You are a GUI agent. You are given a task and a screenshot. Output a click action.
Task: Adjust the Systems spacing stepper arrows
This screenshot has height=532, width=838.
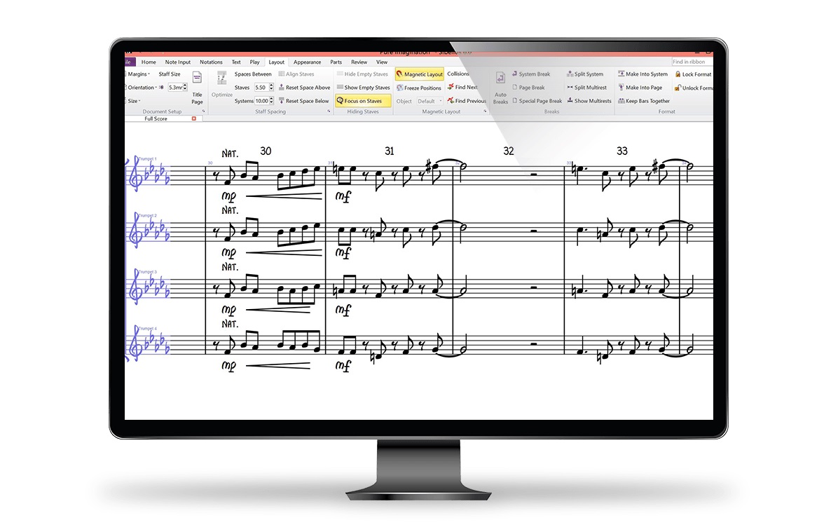(271, 100)
